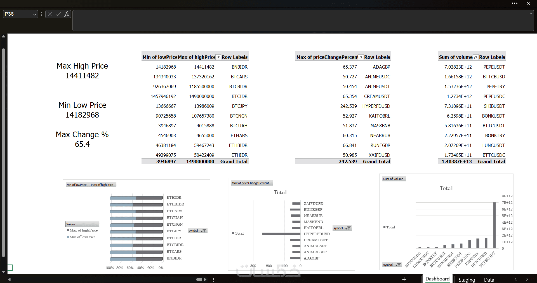Click the Max Change % 65.4 card
This screenshot has height=283, width=537.
pos(82,139)
